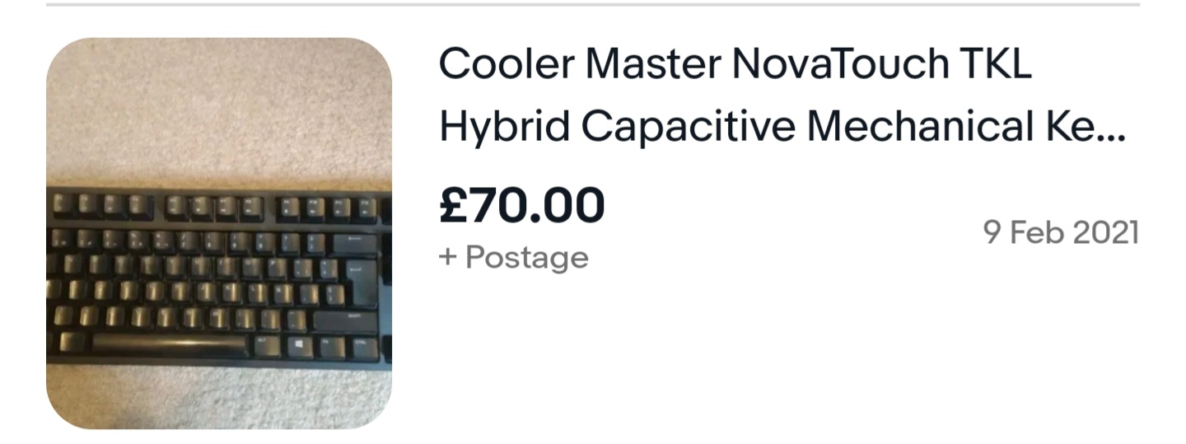
Task: Click the '+ Postage' text
Action: point(514,258)
